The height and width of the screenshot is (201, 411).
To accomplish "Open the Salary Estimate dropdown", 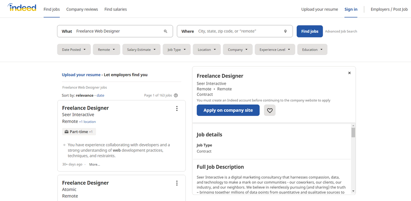I will coord(141,50).
